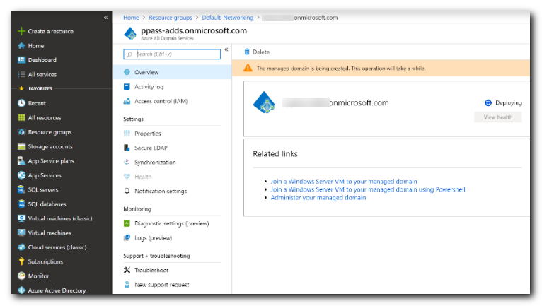542x306 pixels.
Task: Click the Access control (IAM) people icon
Action: 127,101
